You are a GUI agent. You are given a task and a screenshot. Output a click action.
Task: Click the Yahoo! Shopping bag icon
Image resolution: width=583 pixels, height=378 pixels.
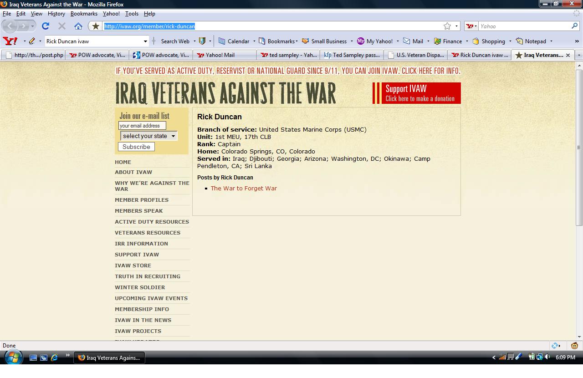tap(476, 41)
